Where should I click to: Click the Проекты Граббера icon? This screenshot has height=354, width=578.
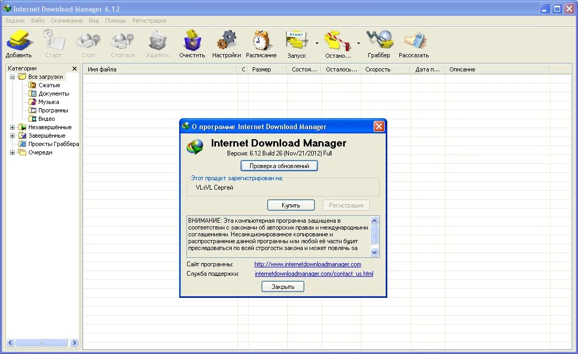23,144
